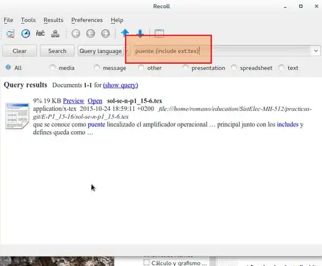Open the ABC term explorer tool

coord(41,33)
